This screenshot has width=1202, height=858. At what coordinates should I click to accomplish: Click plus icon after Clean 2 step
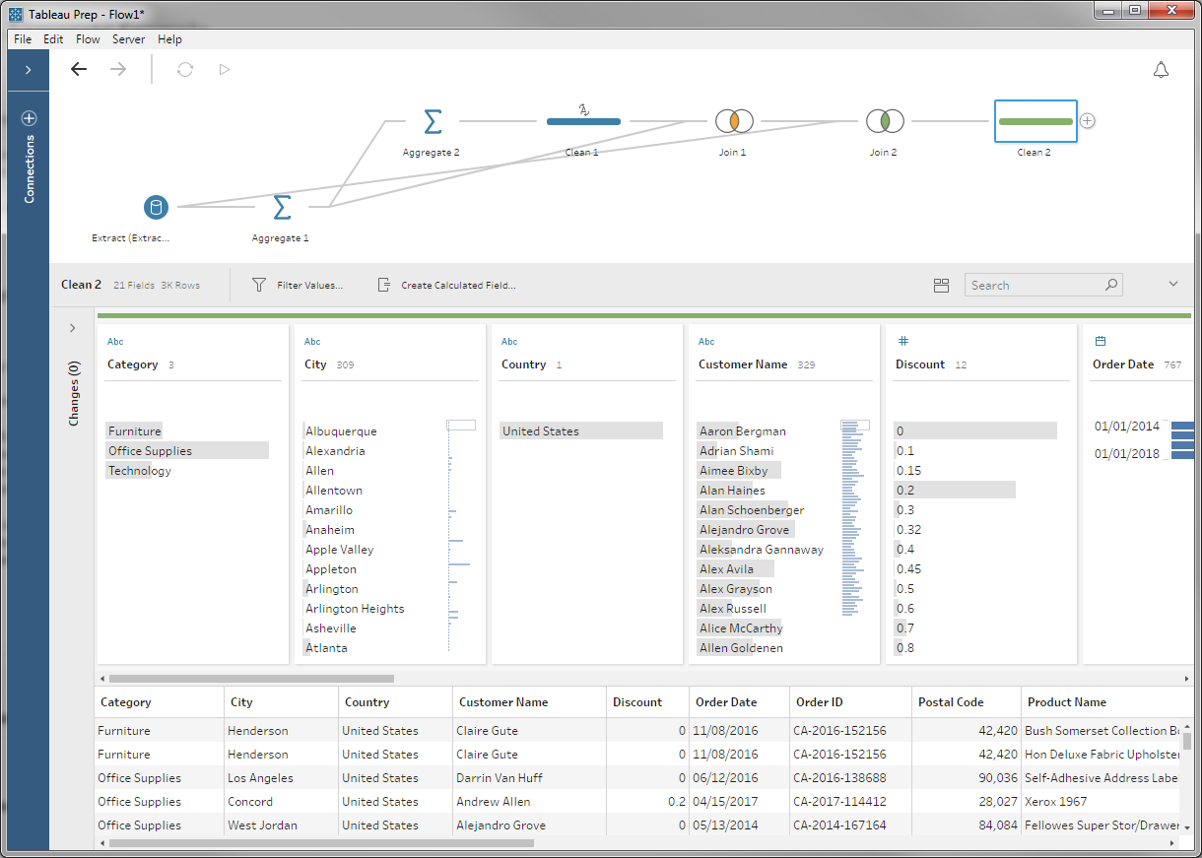1087,121
